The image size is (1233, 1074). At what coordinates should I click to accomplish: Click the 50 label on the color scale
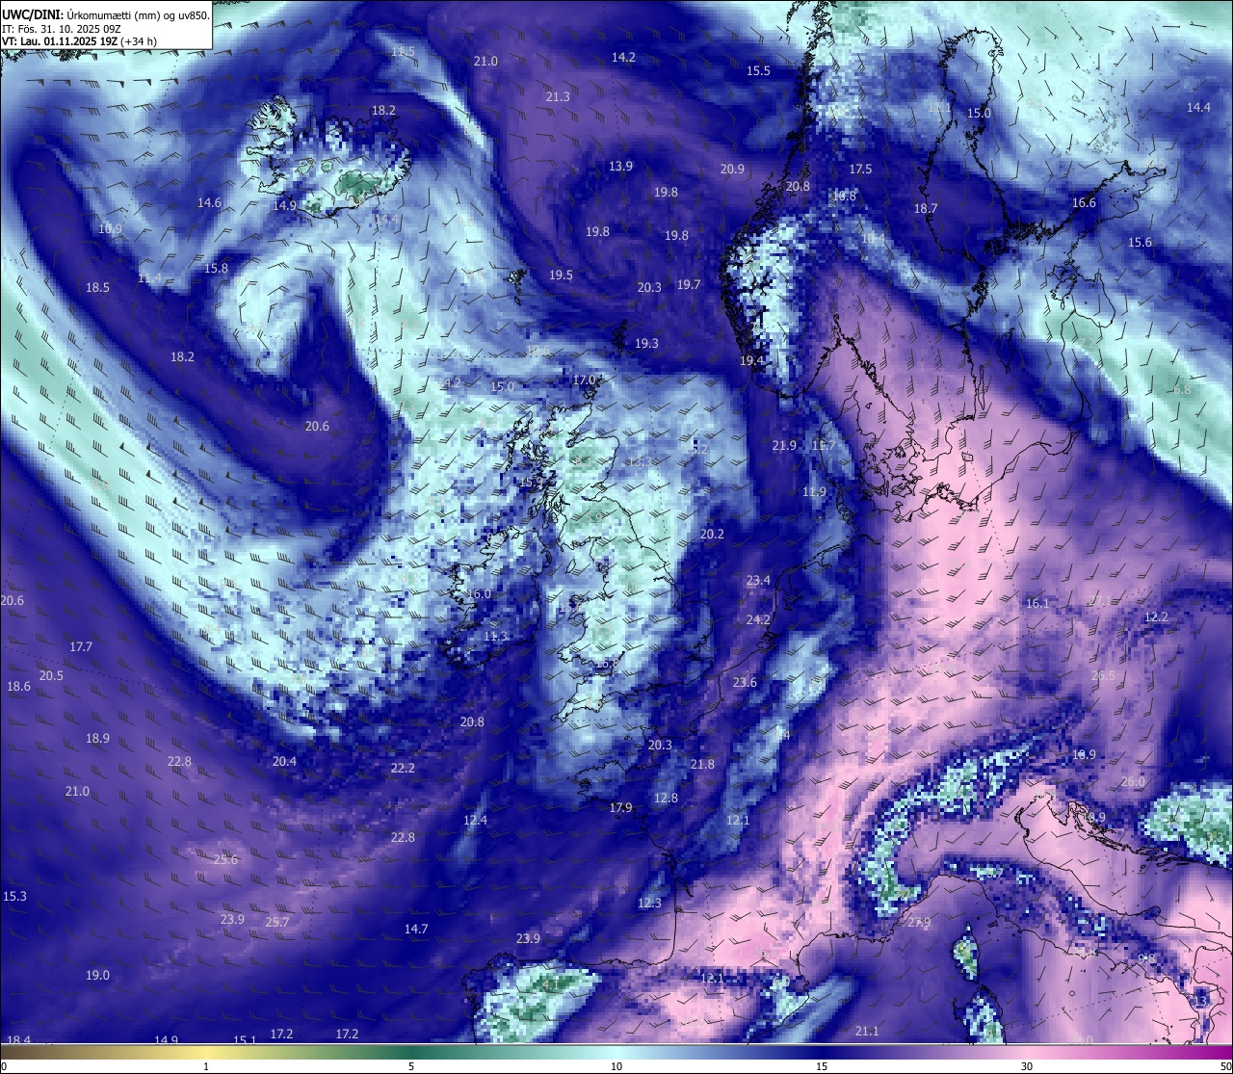(1224, 1066)
